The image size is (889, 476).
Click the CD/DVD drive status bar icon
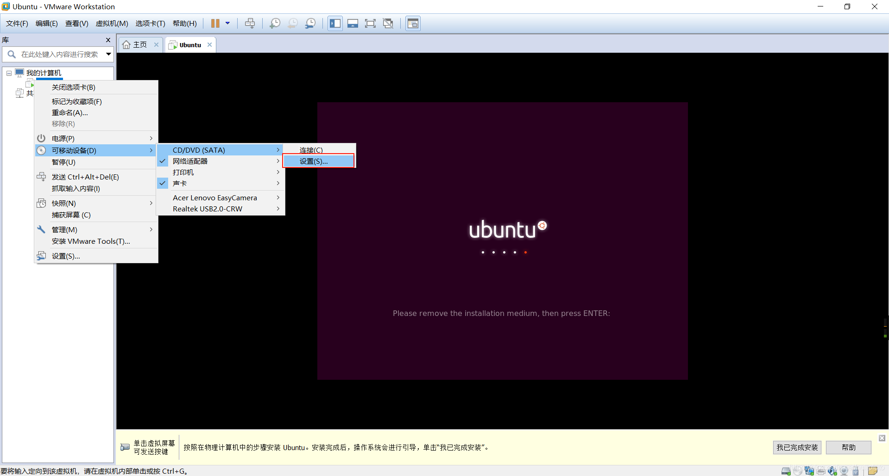[x=798, y=471]
